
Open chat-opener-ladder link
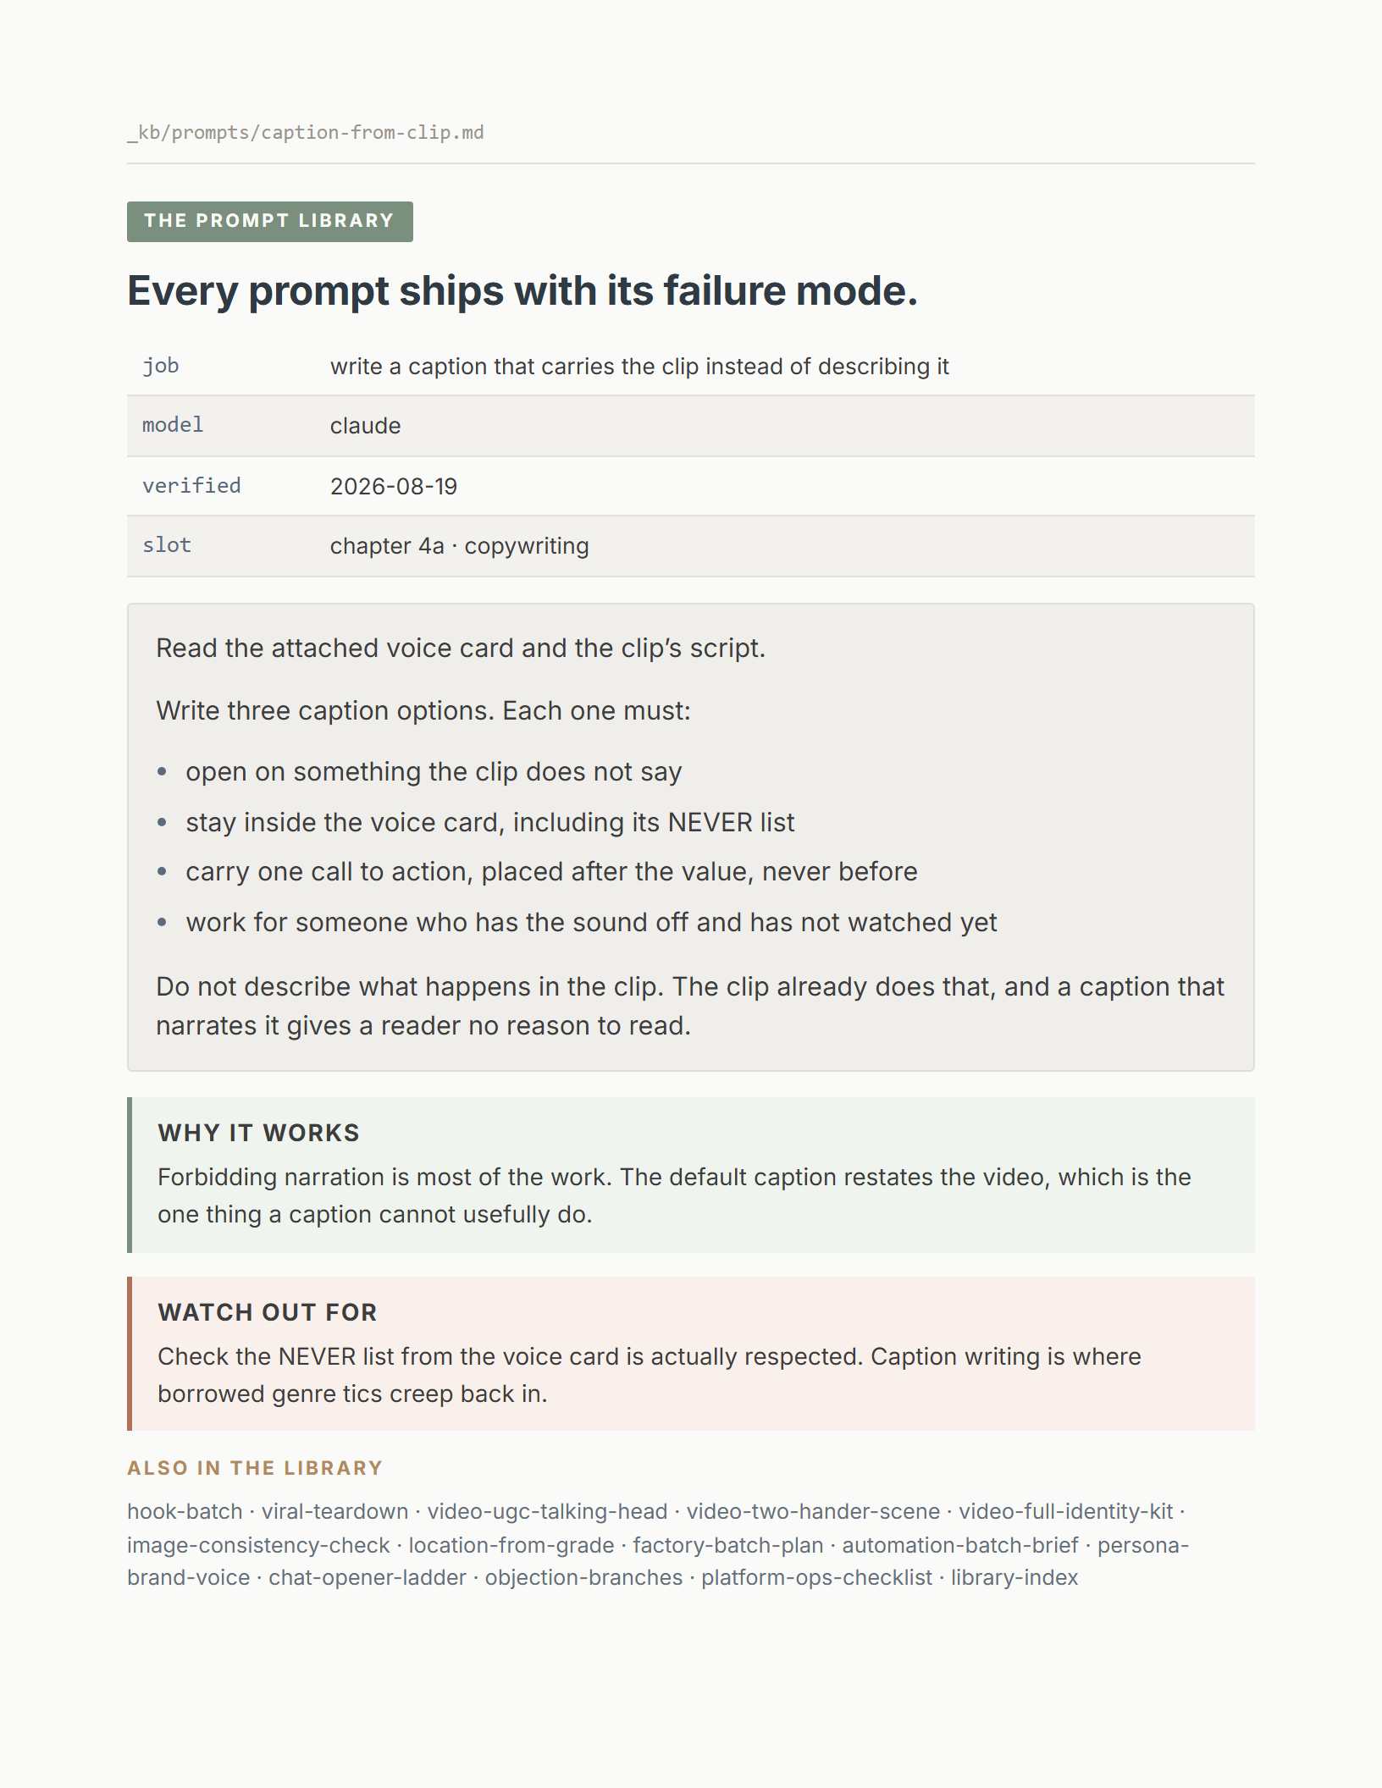coord(368,1577)
